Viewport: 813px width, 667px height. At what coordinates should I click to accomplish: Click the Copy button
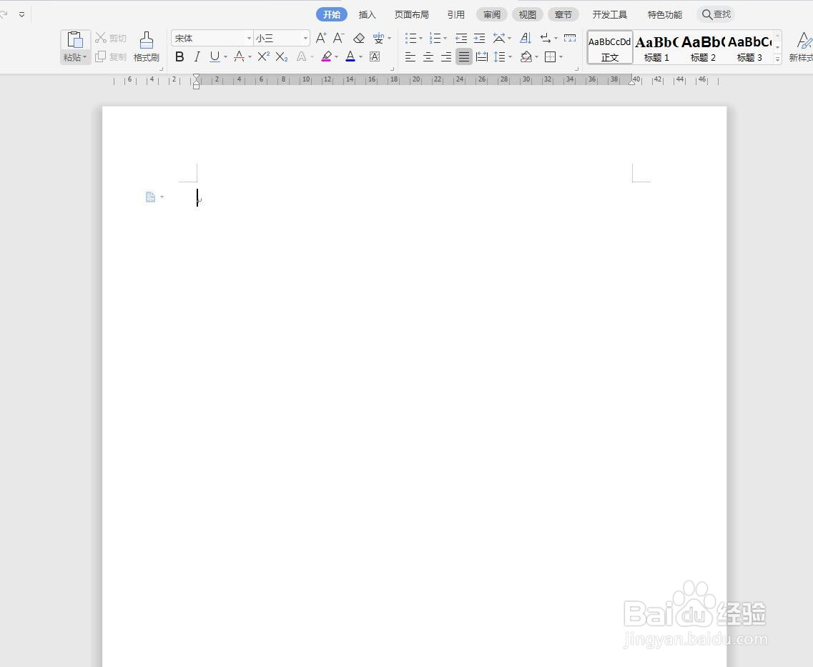click(x=110, y=56)
